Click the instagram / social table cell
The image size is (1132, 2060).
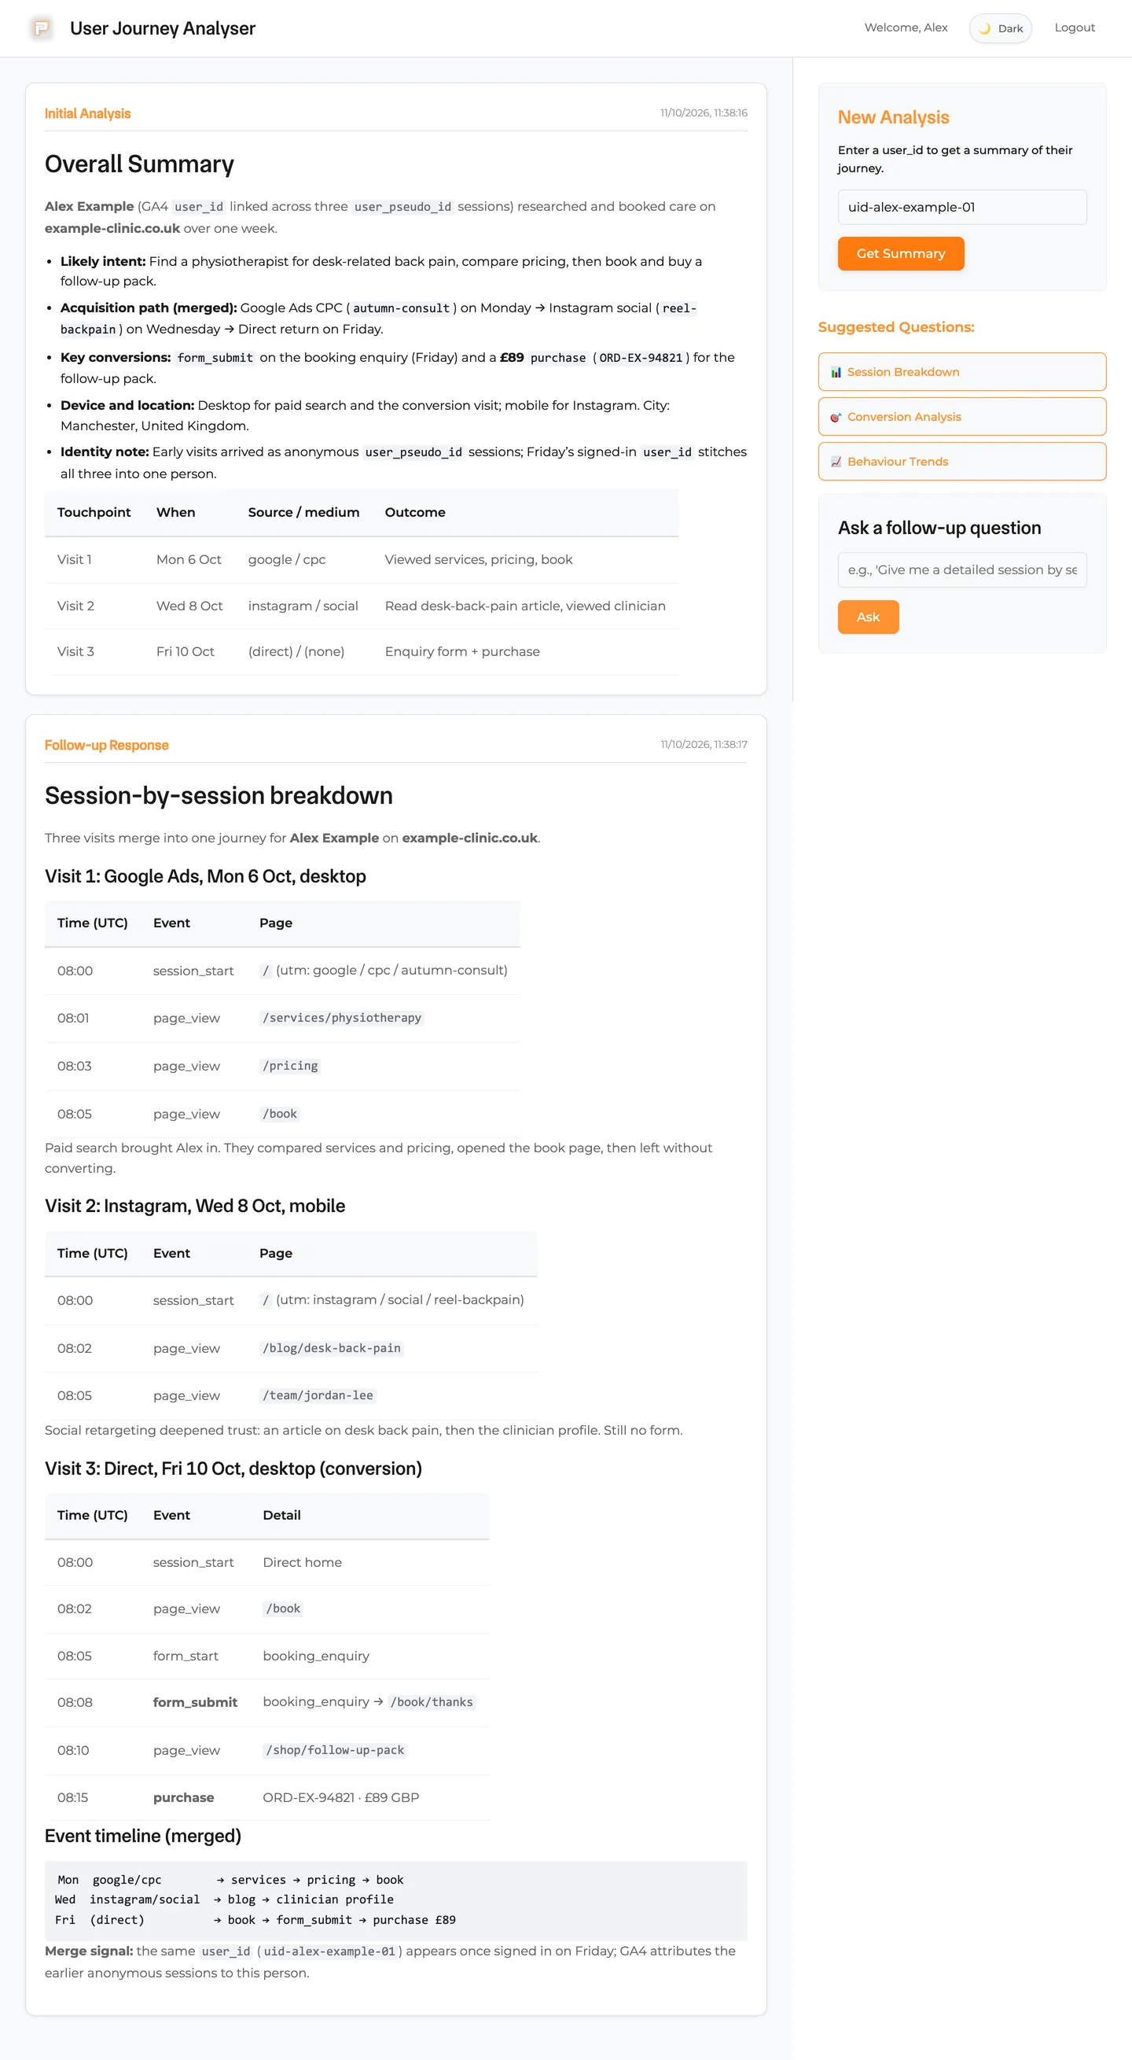pos(303,606)
